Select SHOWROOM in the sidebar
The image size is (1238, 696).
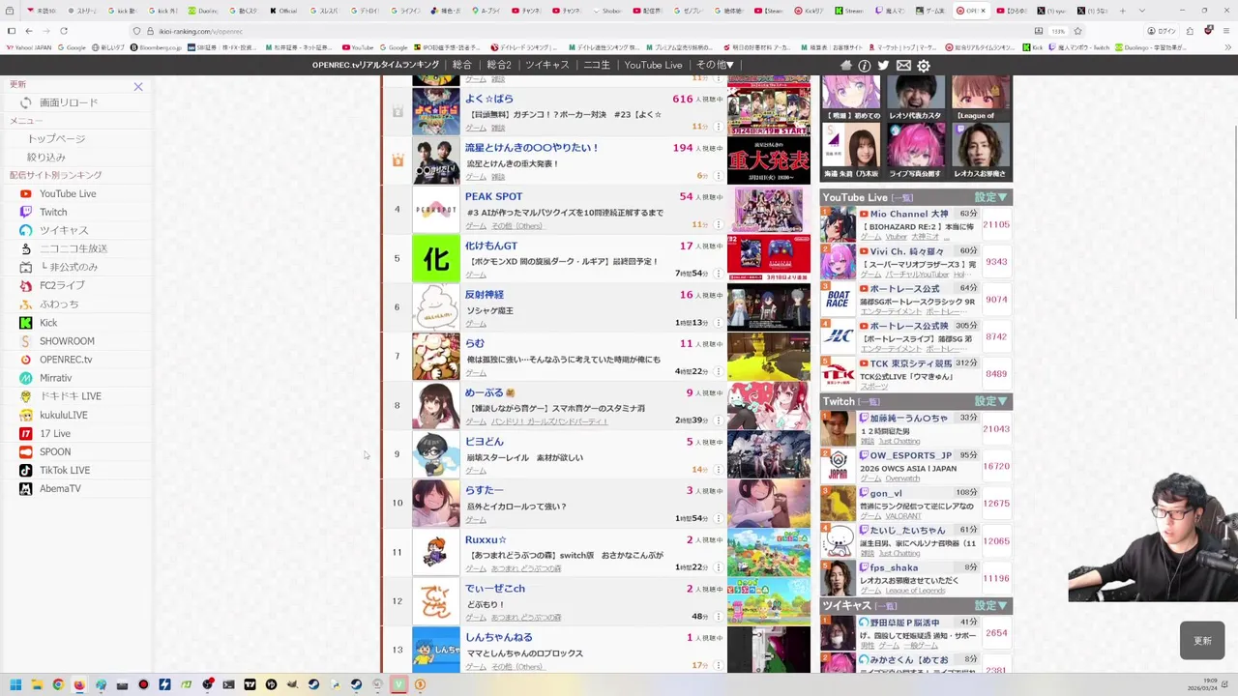click(x=67, y=341)
